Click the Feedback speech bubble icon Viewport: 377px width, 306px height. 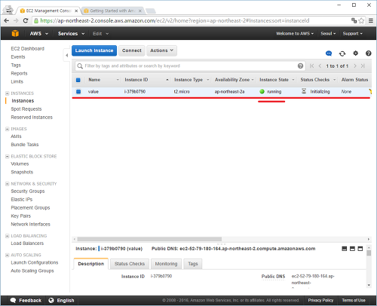13,301
